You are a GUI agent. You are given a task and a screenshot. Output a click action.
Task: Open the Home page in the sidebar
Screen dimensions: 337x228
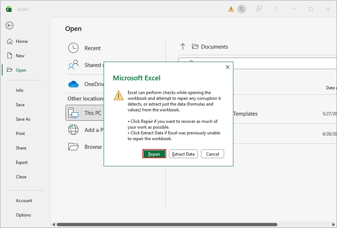(21, 41)
